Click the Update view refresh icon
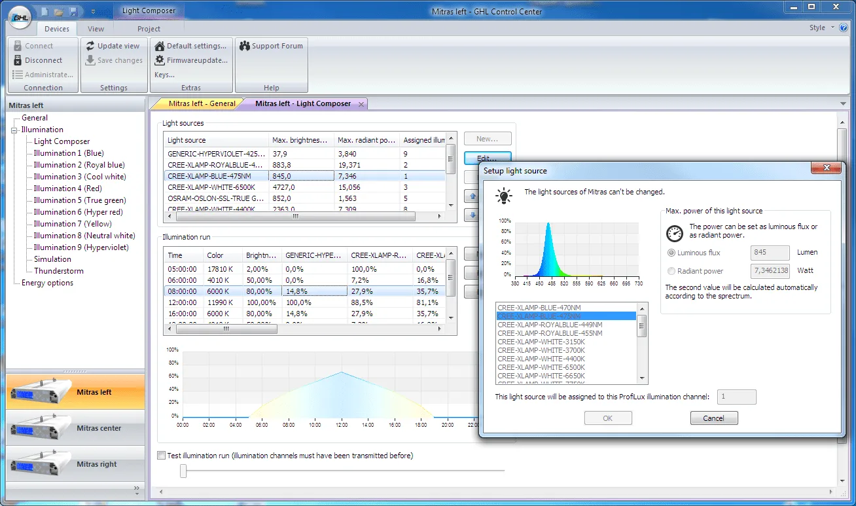Viewport: 856px width, 506px height. tap(90, 46)
